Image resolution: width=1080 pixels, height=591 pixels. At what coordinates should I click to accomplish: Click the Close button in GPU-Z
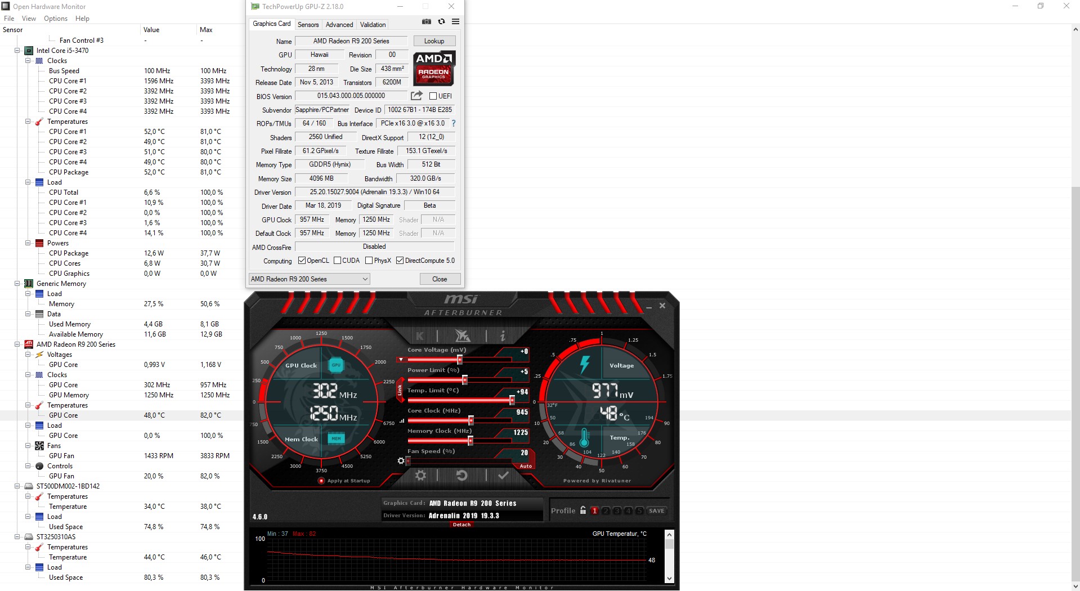coord(440,279)
